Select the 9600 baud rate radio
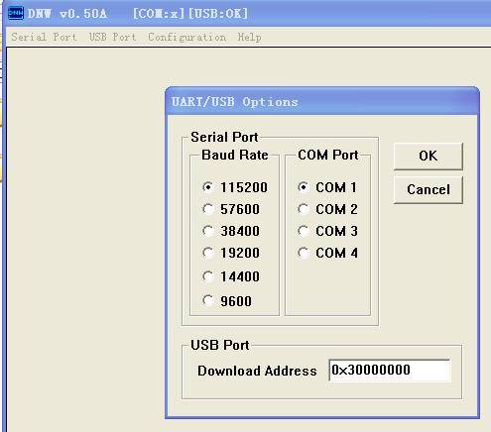The height and width of the screenshot is (432, 491). click(227, 301)
